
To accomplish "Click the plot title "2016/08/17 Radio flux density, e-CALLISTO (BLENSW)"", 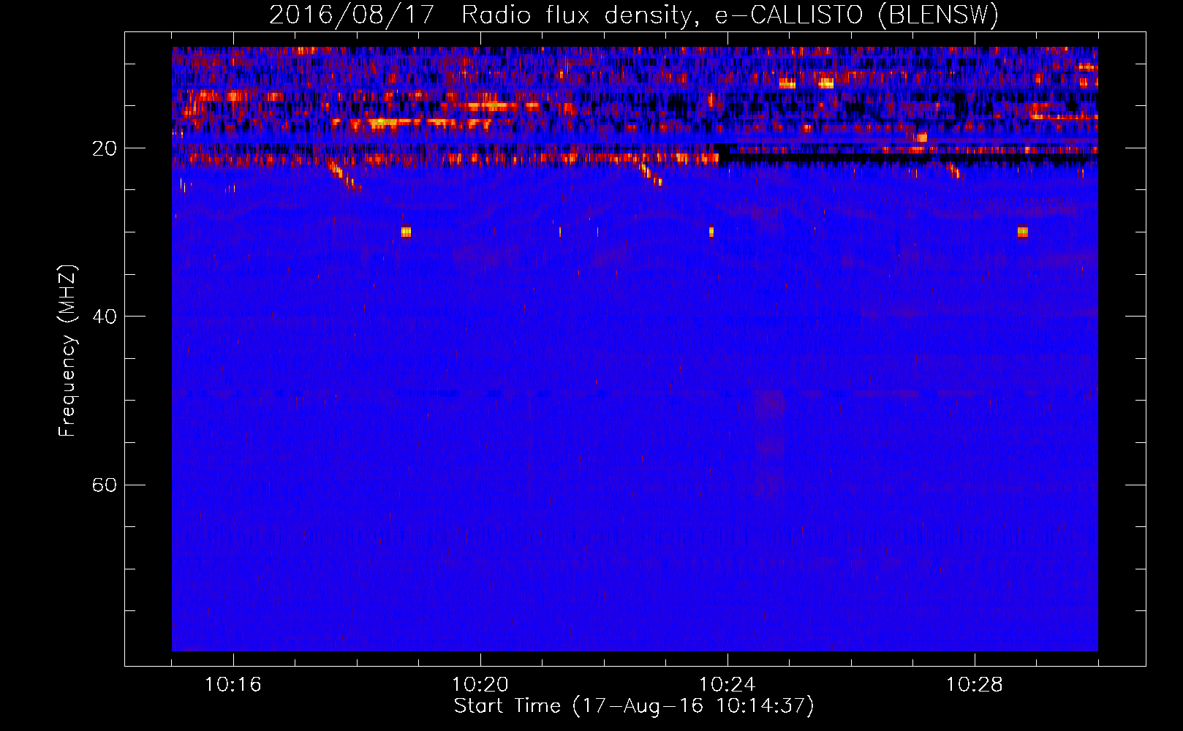I will 634,15.
